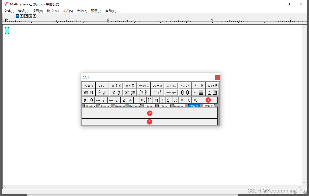The image size is (309, 196).
Task: Open the operator symbols palette (±•⊗)
Action: pyautogui.click(x=130, y=85)
